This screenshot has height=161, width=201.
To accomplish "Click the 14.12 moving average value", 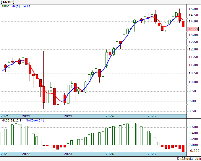I will (x=26, y=6).
